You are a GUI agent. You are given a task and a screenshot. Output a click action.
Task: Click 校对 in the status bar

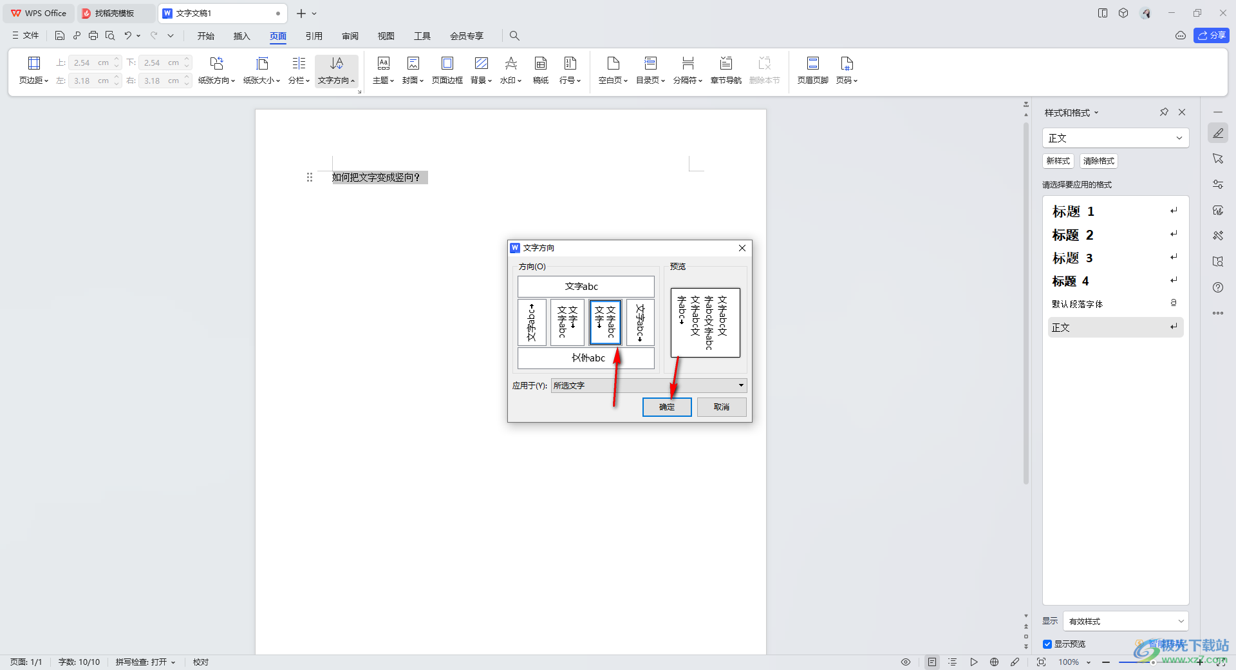pyautogui.click(x=201, y=662)
